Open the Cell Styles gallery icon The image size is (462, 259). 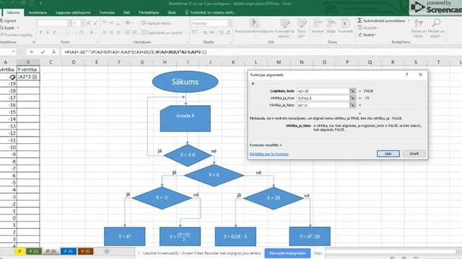[302, 23]
